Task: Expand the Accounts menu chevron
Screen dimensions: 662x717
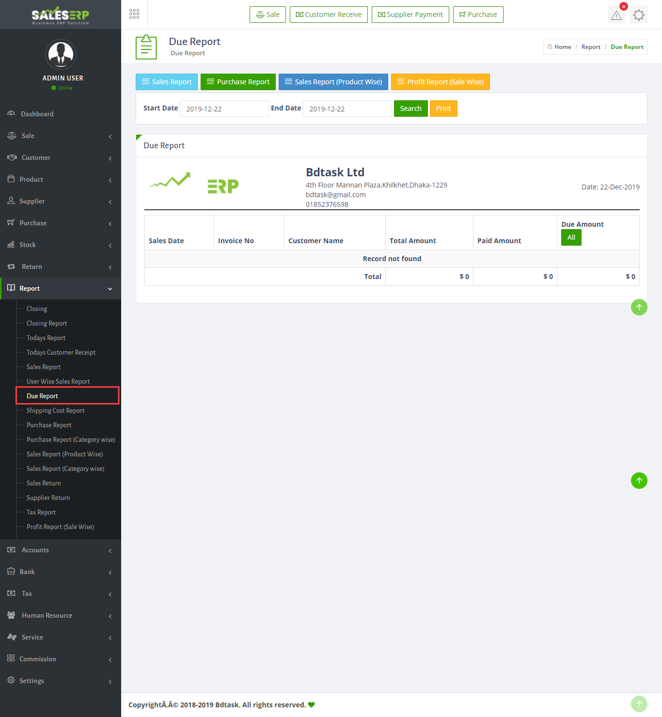Action: 110,550
